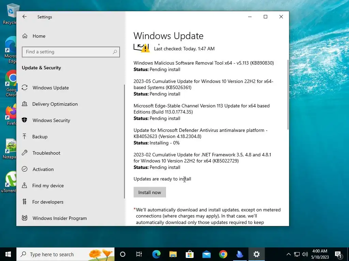Open the Mail app from the taskbar
349x261 pixels.
pyautogui.click(x=206, y=254)
